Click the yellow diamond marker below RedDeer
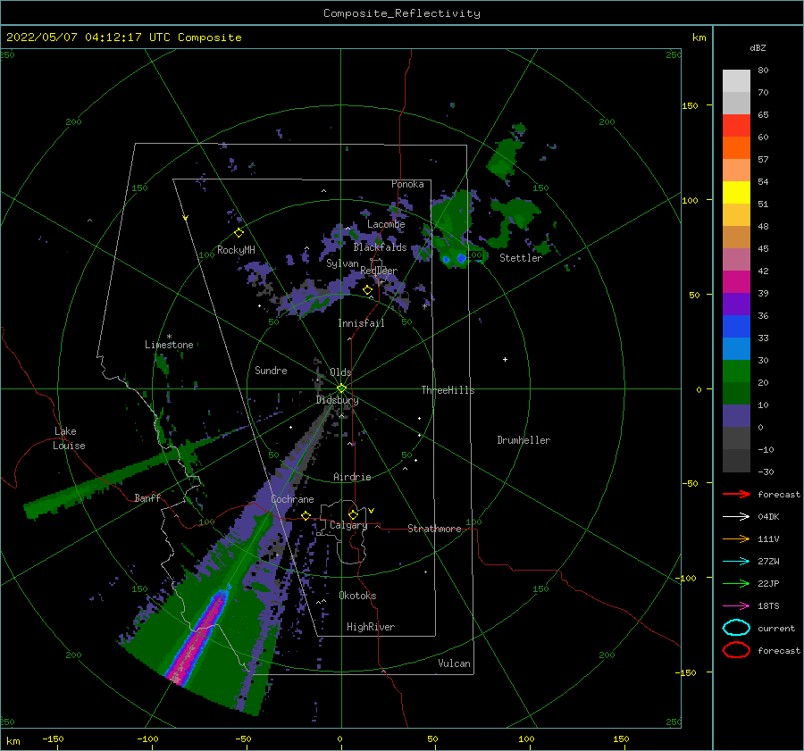The width and height of the screenshot is (804, 751). (367, 290)
